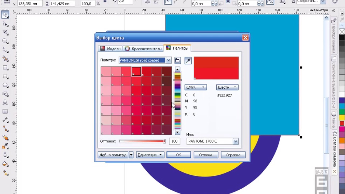Click Доб. в палитру button
Screen dimensions: 345x194
(113, 155)
